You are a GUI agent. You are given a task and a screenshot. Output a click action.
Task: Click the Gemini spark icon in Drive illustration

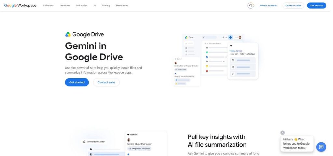coord(231,38)
